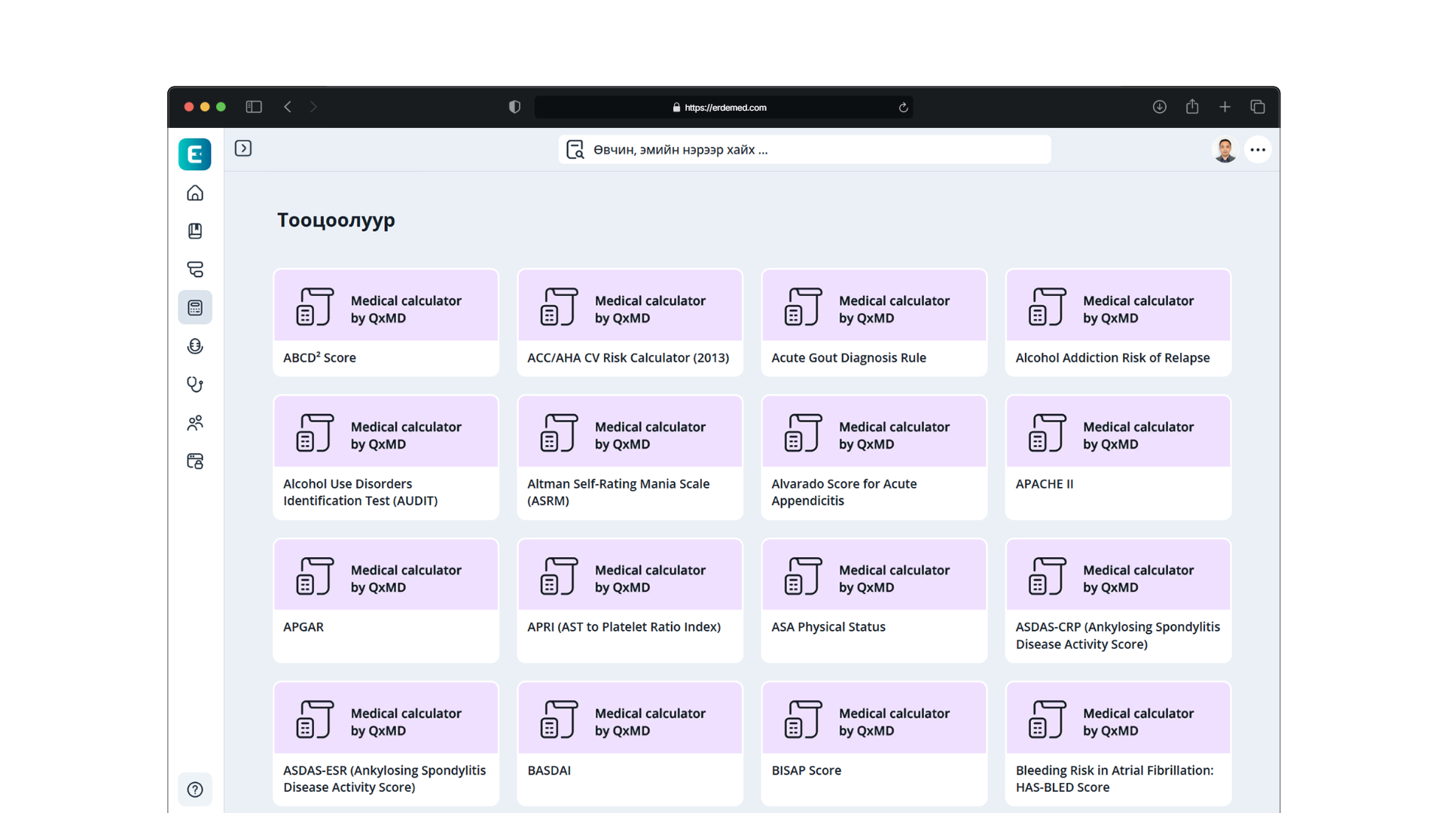Expand the left sidebar panel
The height and width of the screenshot is (813, 1446).
point(243,148)
